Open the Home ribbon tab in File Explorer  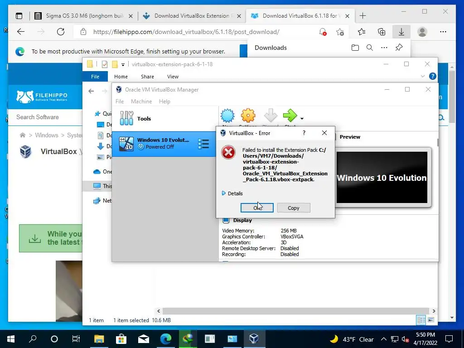121,76
